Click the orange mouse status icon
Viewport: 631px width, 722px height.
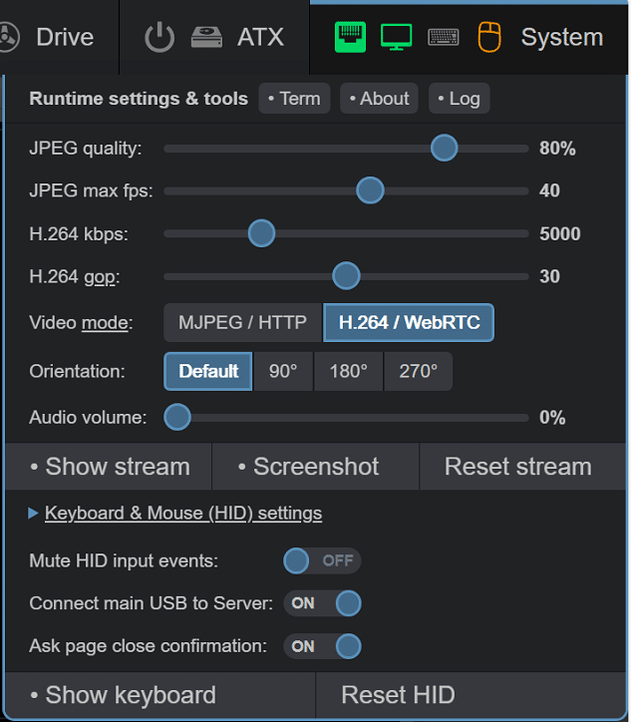tap(489, 37)
